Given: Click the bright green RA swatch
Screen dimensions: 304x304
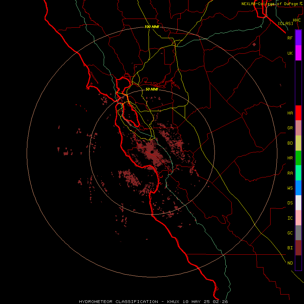Looking at the screenshot, I should [298, 173].
